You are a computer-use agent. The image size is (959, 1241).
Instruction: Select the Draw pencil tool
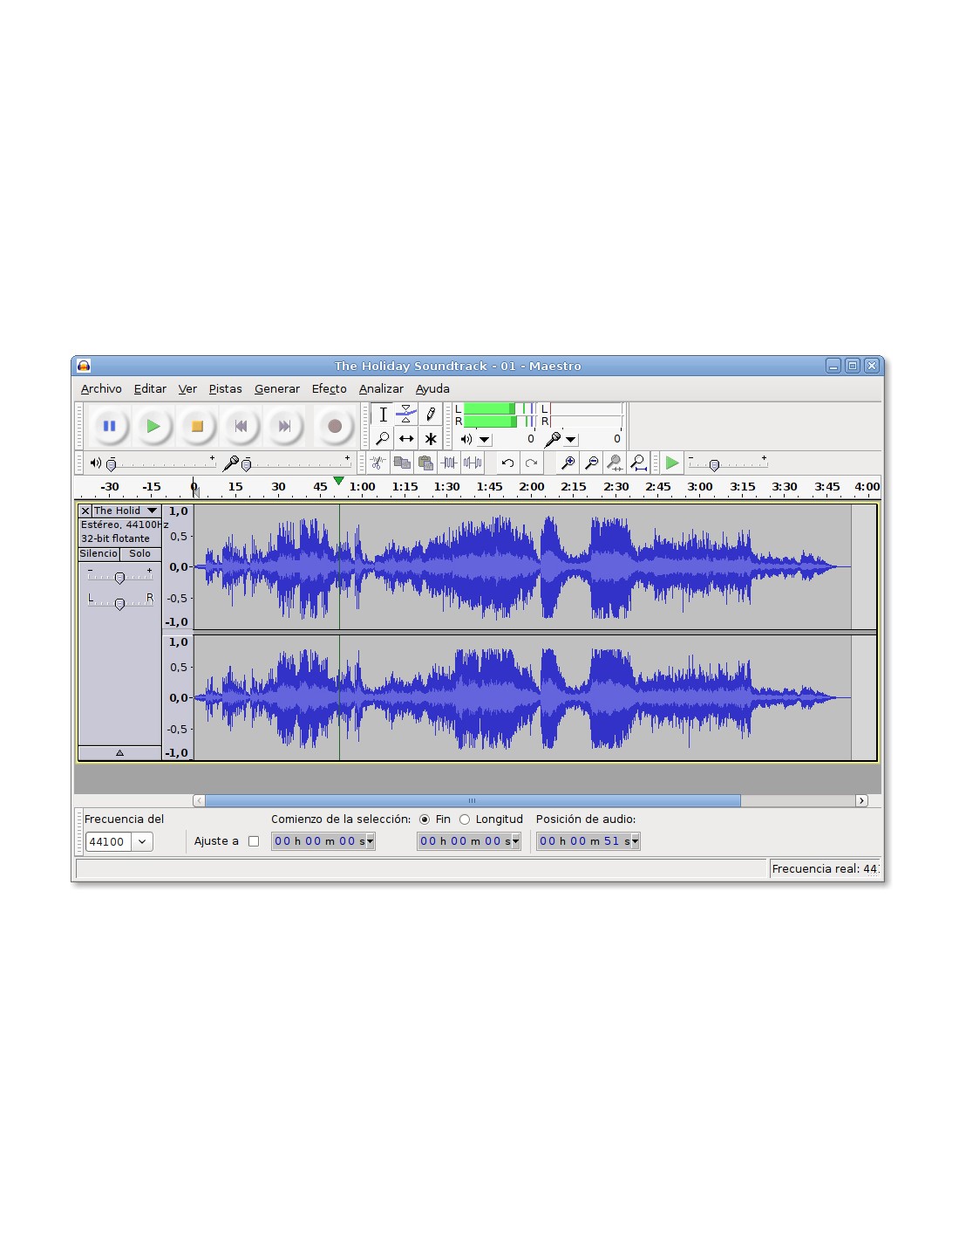point(430,415)
